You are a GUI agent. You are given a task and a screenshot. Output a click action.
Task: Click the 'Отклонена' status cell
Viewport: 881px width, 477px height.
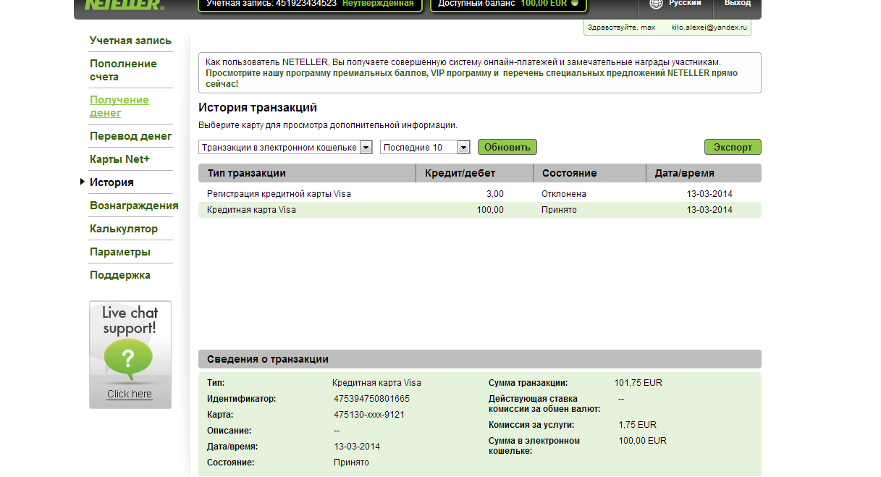(x=564, y=194)
